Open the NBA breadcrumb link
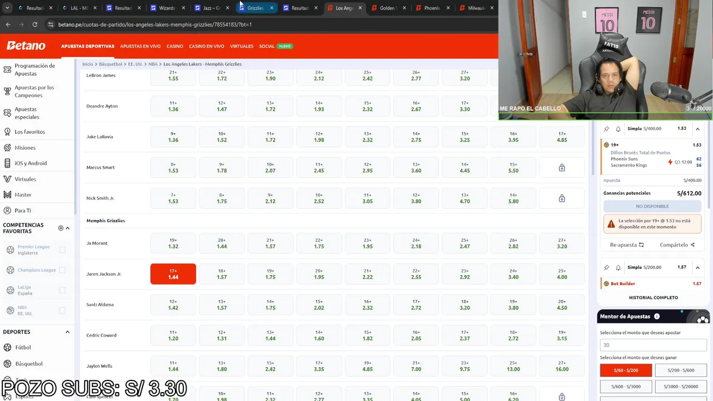Viewport: 713px width, 401px height. coord(153,64)
